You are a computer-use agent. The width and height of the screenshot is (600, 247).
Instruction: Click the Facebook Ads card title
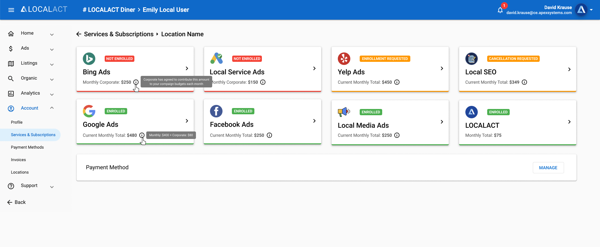point(232,125)
